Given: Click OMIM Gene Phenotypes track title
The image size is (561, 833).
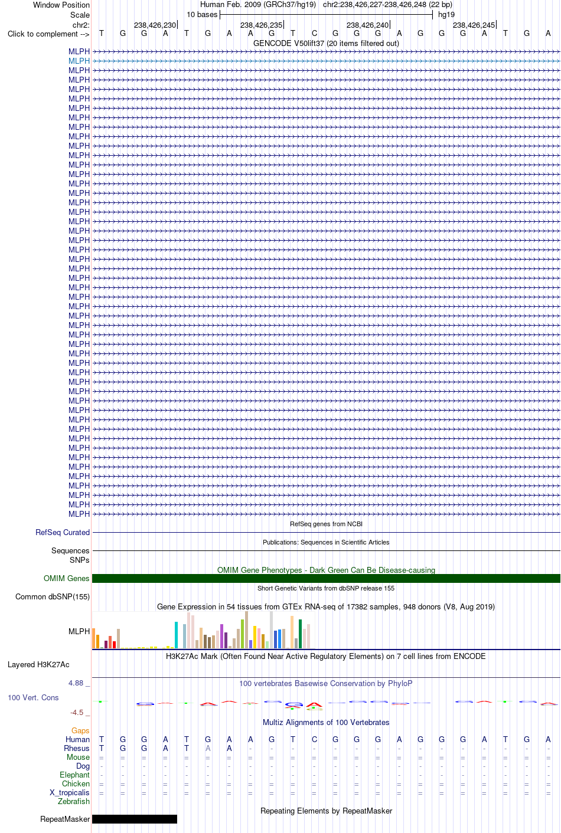Looking at the screenshot, I should pos(326,570).
